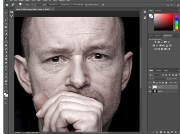Select the Eraser tool
Image resolution: width=180 pixels, height=134 pixels.
(x=6, y=52)
